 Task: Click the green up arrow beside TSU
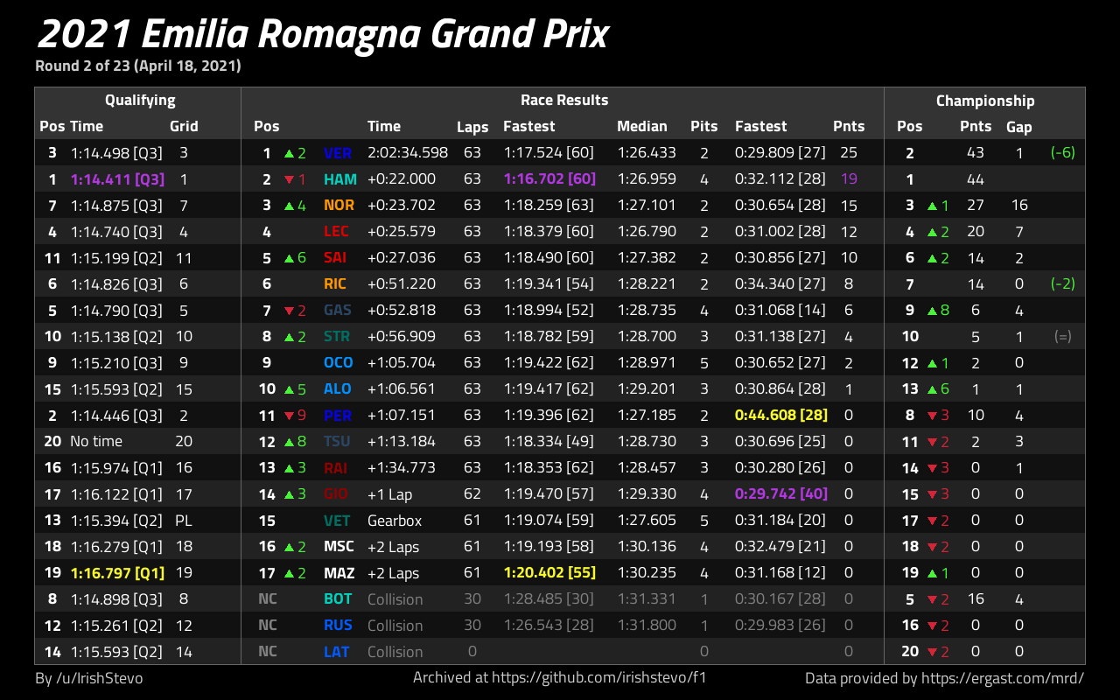pos(290,443)
